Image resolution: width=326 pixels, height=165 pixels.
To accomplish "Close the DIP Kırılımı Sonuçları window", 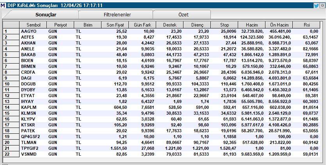I will (x=322, y=5).
